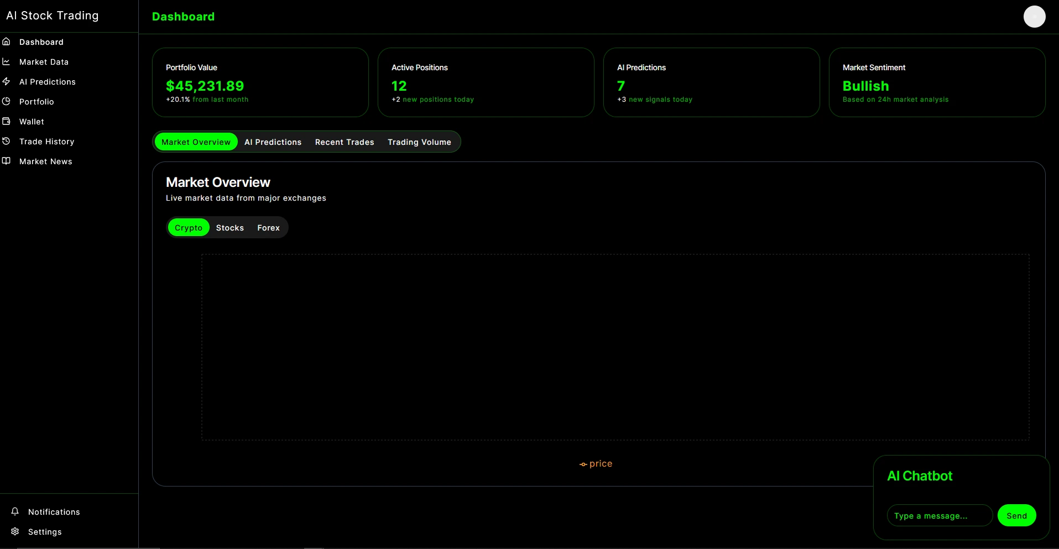Click the Market Data chart icon
The height and width of the screenshot is (549, 1059).
point(7,62)
